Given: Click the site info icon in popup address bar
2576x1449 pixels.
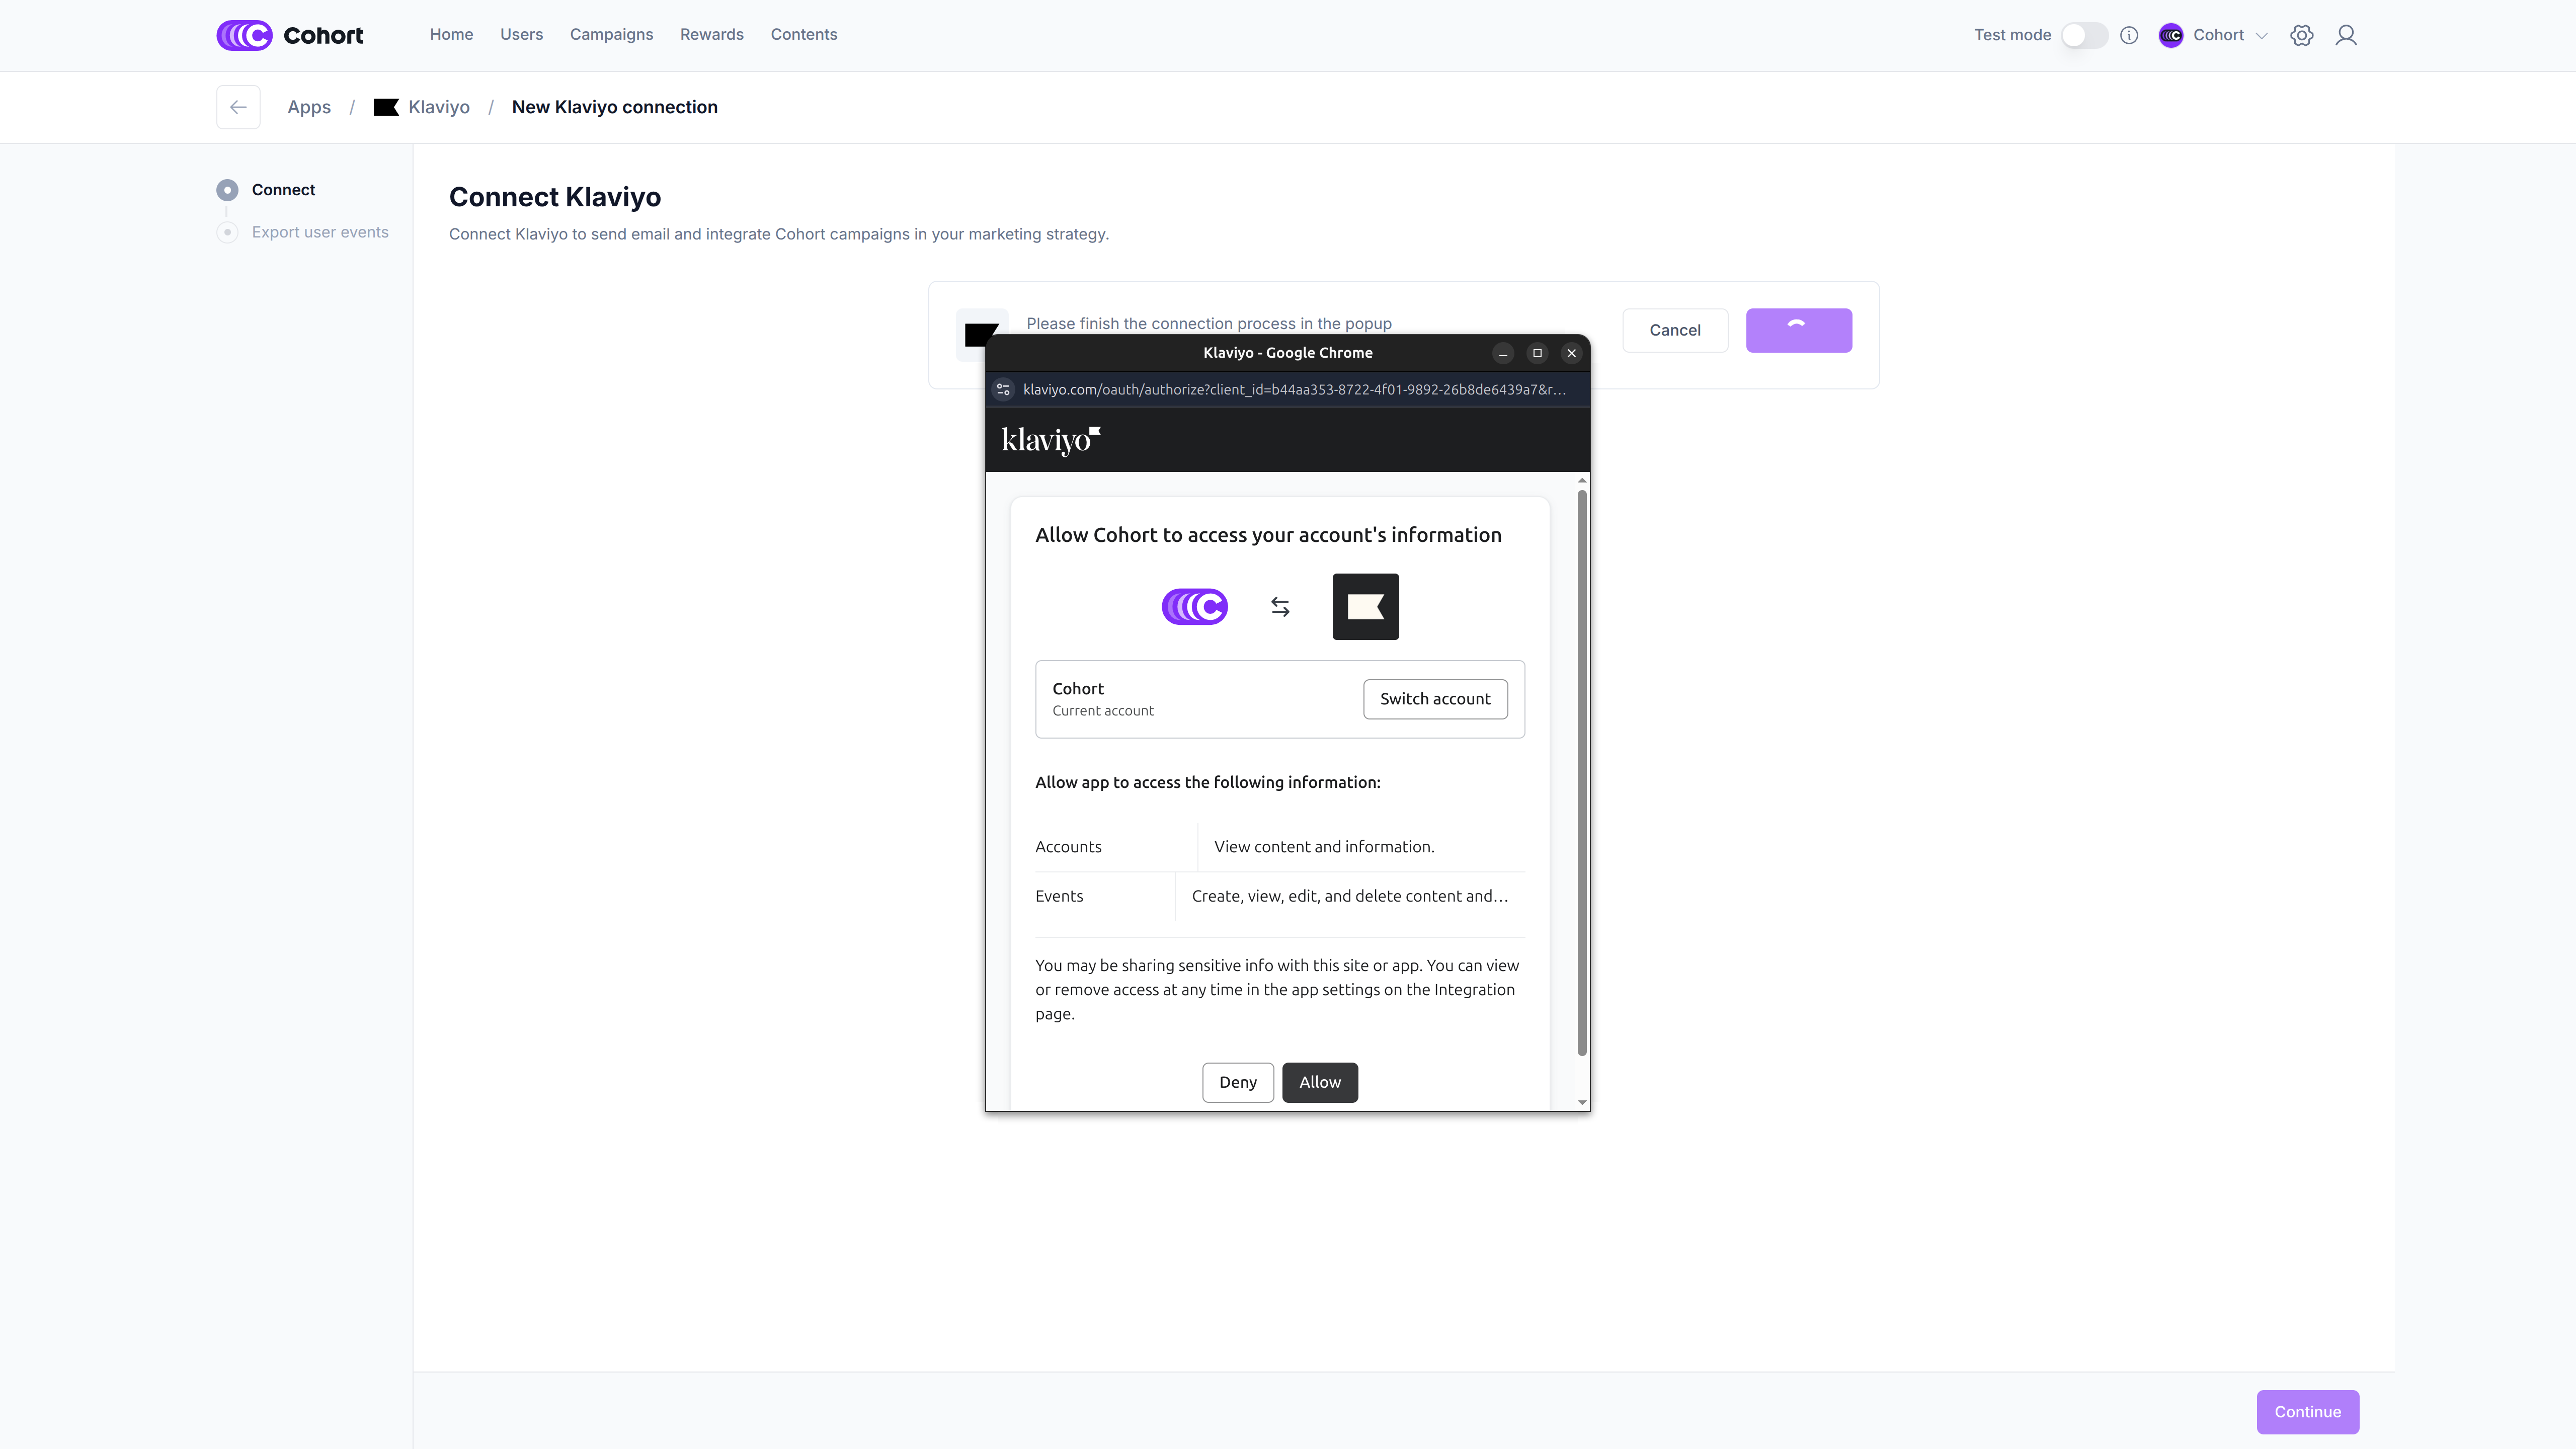Looking at the screenshot, I should [1003, 390].
